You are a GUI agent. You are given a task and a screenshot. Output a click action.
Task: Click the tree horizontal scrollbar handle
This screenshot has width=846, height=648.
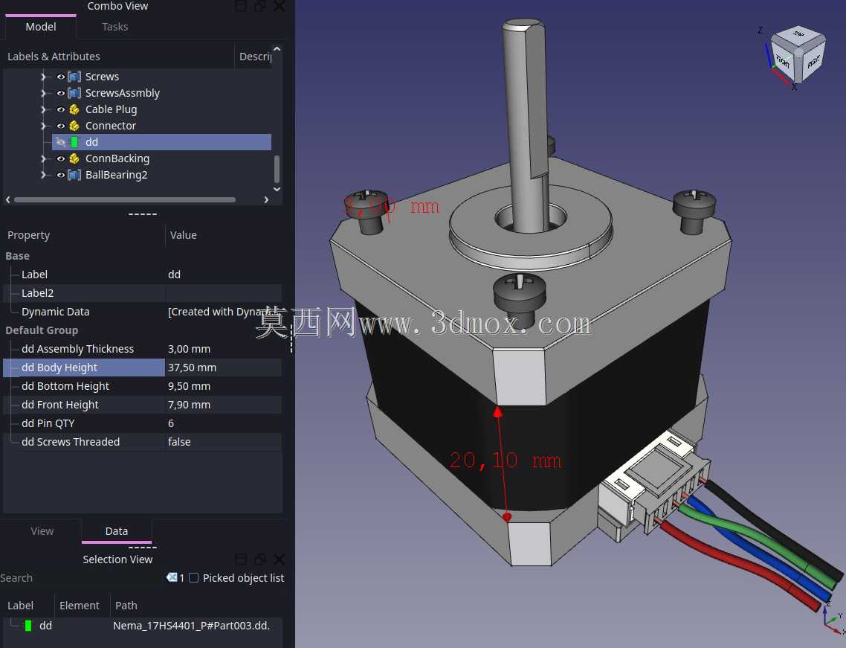[125, 200]
